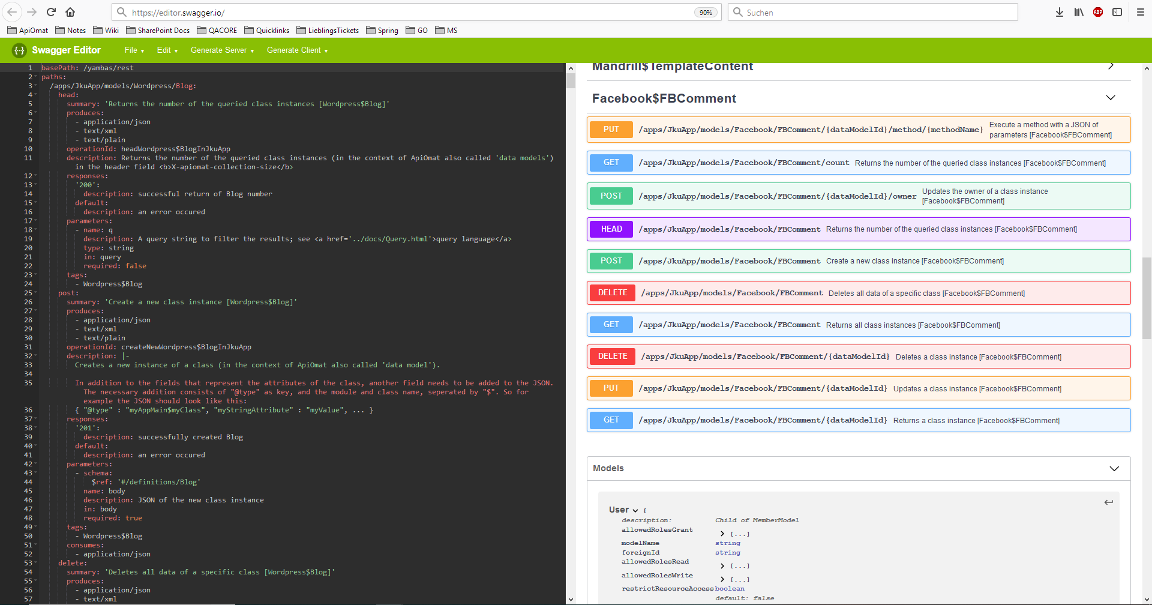Open the browser home page icon
Image resolution: width=1152 pixels, height=605 pixels.
[x=70, y=12]
